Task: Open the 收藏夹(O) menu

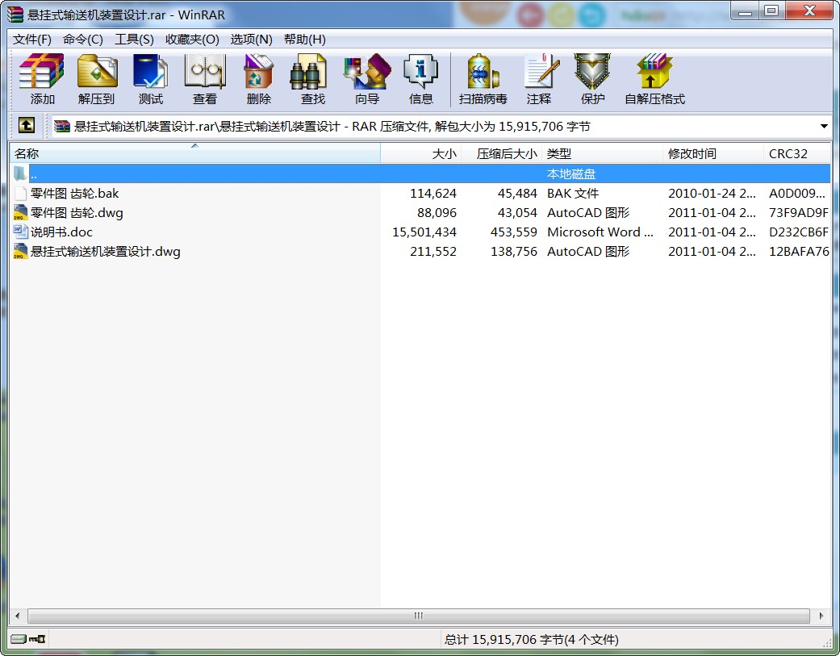Action: click(x=192, y=39)
